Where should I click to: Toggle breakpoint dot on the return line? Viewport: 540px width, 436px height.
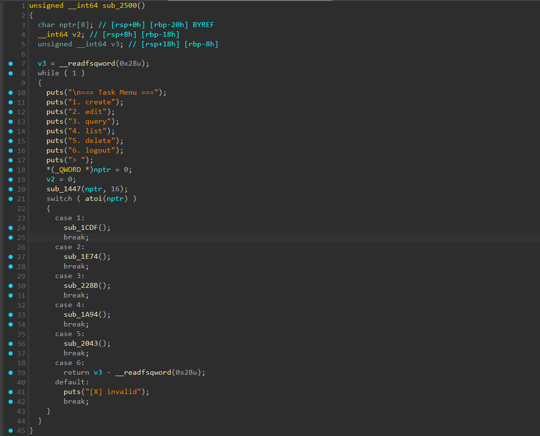coord(10,372)
